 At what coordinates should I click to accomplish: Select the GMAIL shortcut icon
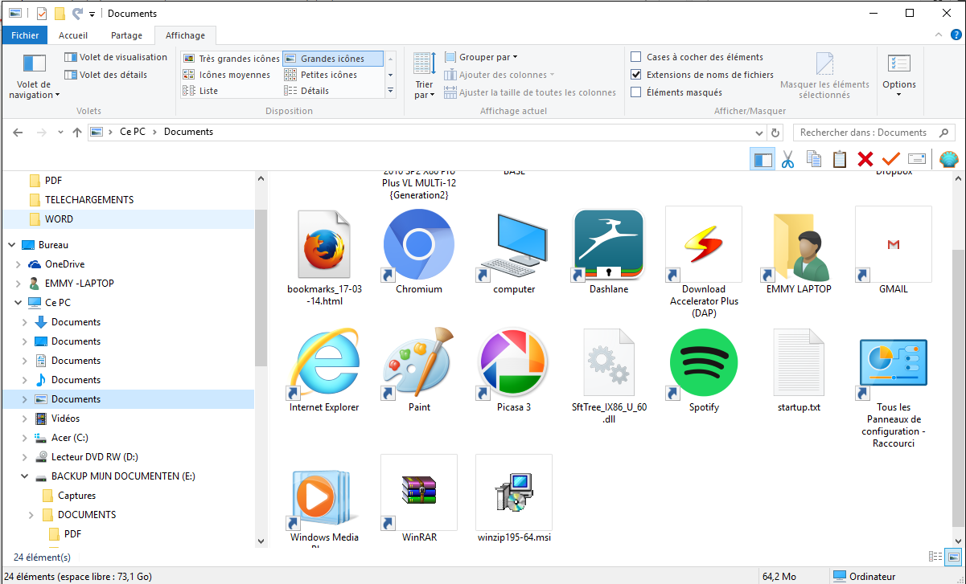coord(894,244)
